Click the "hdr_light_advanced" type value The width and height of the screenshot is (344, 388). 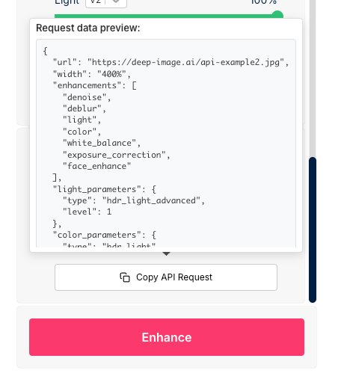pyautogui.click(x=151, y=200)
